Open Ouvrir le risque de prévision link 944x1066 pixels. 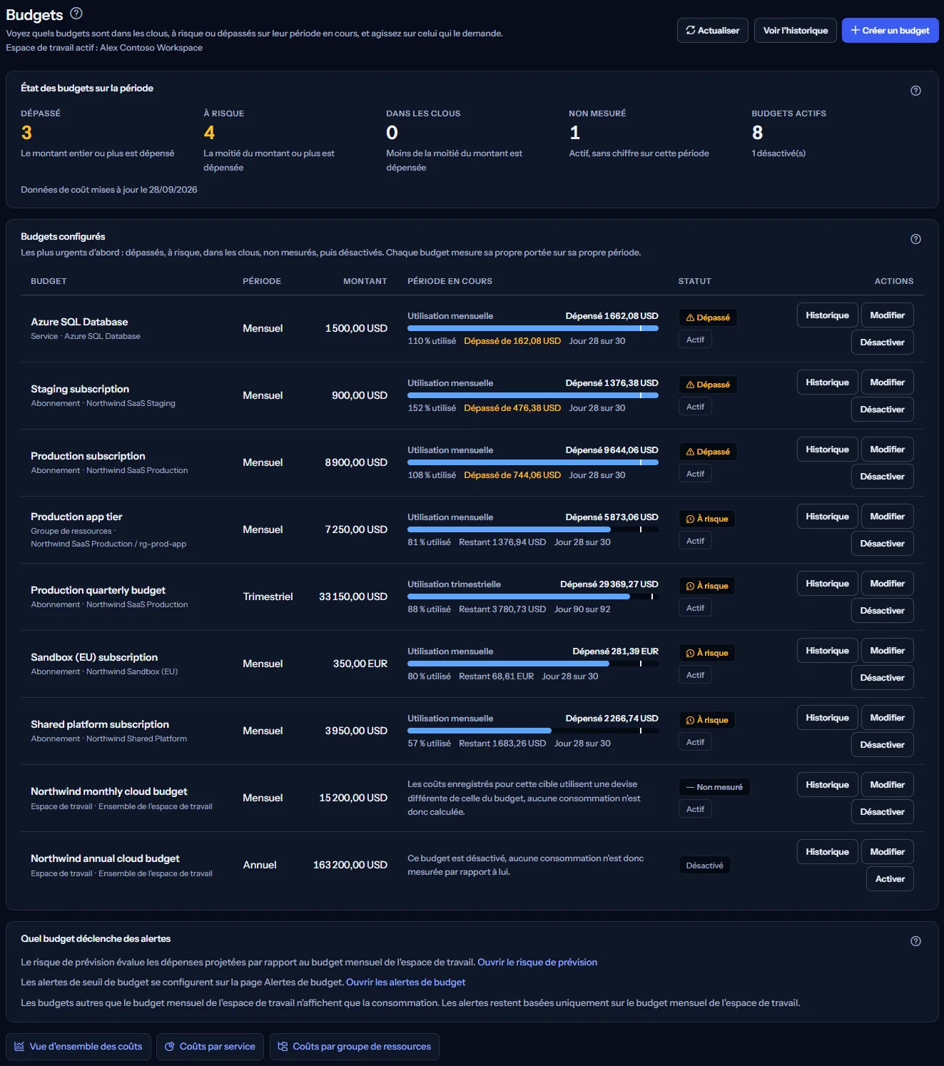[x=537, y=962]
